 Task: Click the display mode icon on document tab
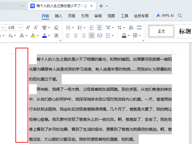[x=85, y=6]
